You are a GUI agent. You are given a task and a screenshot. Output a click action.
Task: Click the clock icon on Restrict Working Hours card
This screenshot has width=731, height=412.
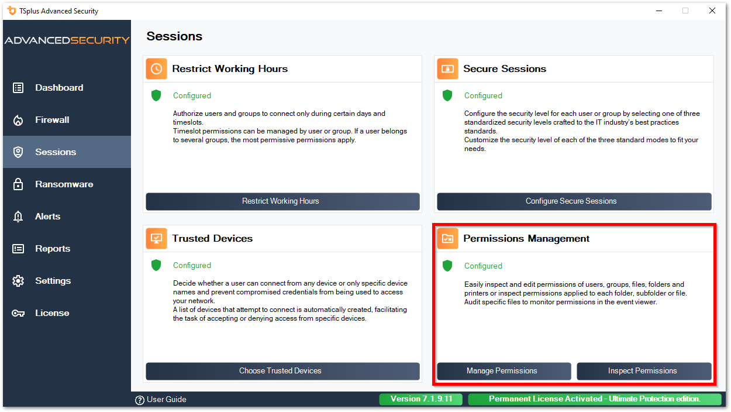coord(156,68)
